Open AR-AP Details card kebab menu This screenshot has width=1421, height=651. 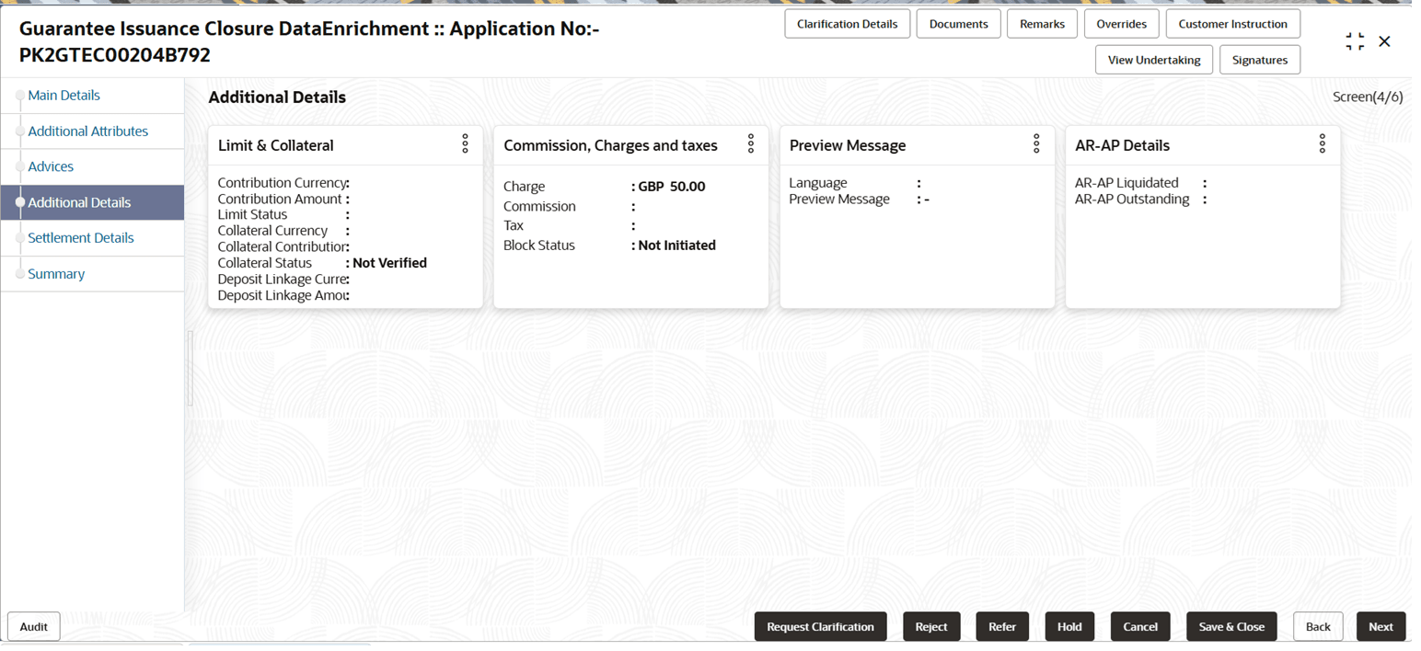(1323, 143)
